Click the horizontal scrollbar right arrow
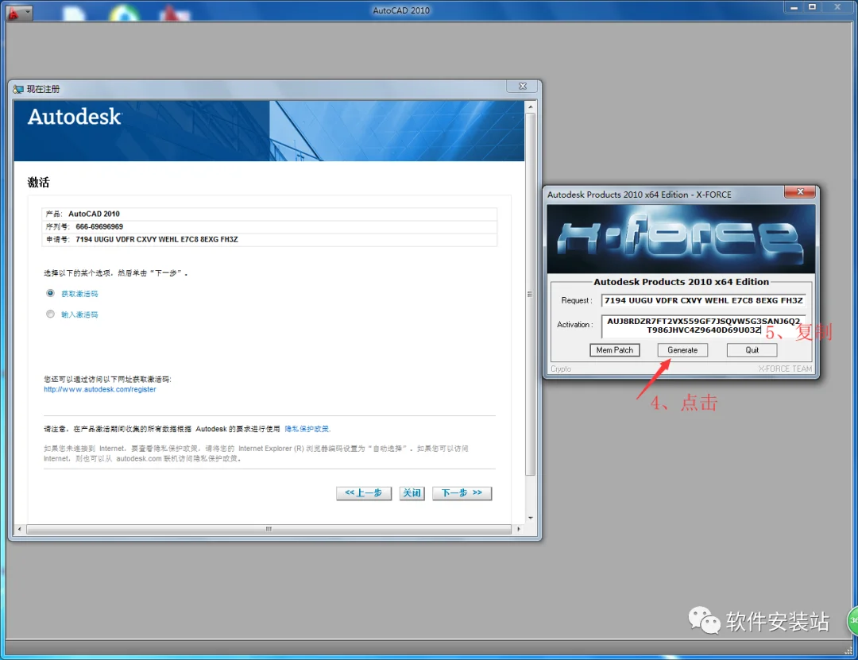 pyautogui.click(x=518, y=529)
